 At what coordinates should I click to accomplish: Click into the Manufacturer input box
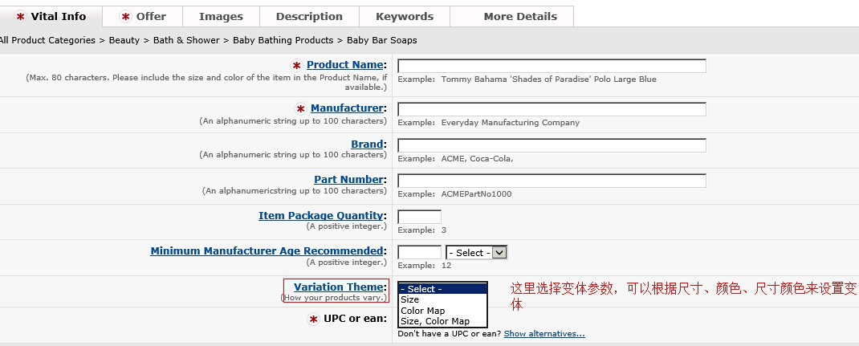[x=552, y=109]
